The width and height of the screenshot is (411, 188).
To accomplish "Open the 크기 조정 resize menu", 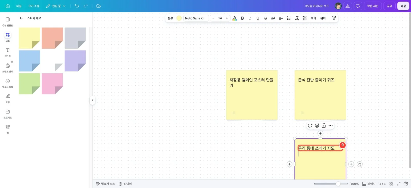I will point(34,6).
